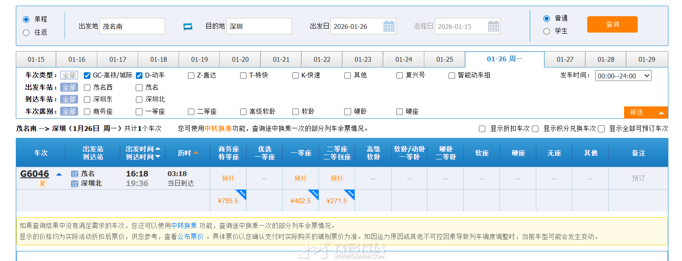Enable the 显示折扣车次 checkbox

[x=481, y=128]
